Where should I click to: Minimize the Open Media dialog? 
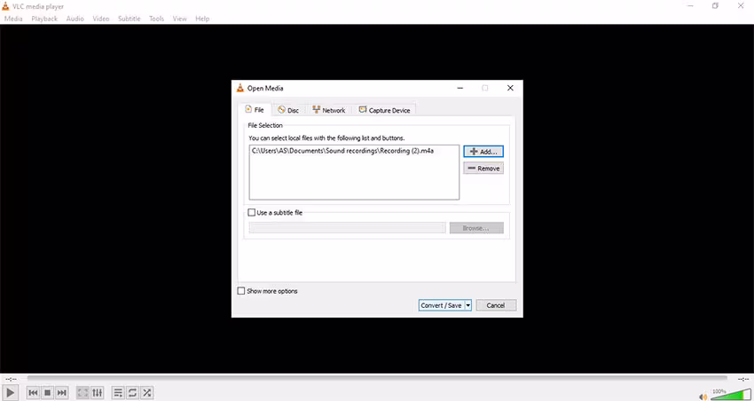[460, 88]
